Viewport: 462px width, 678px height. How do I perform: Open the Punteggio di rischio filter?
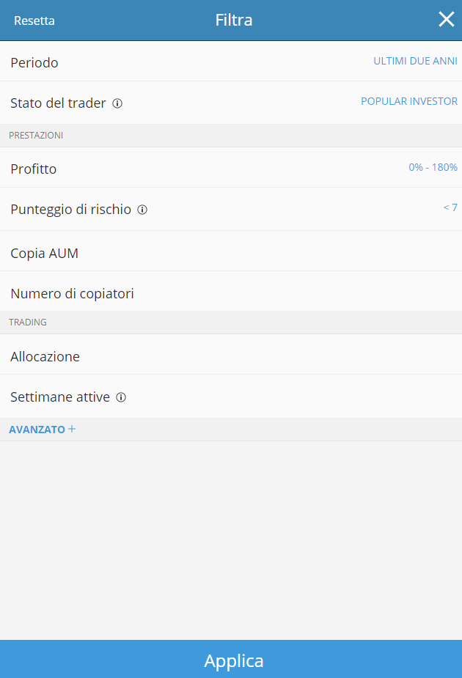tap(231, 210)
